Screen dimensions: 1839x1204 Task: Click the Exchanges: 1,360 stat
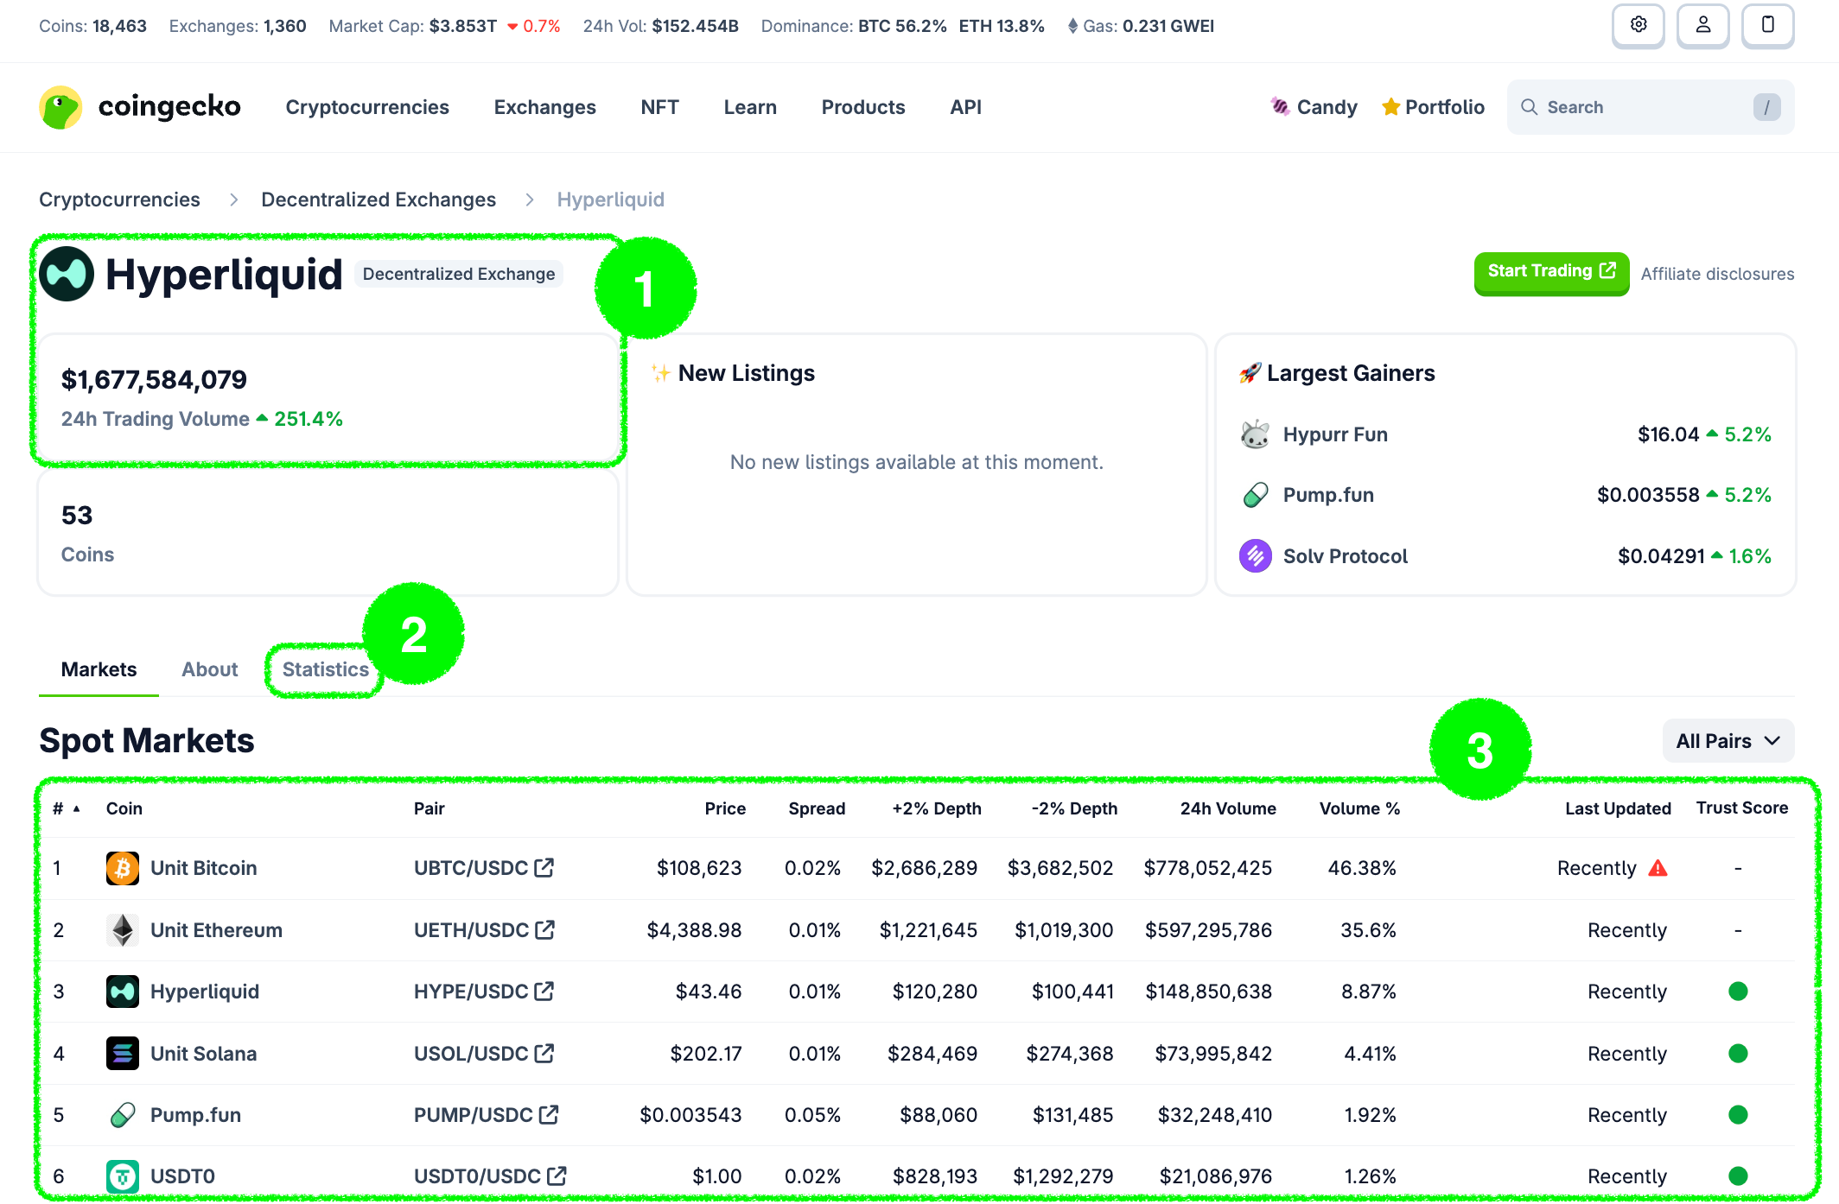[238, 26]
